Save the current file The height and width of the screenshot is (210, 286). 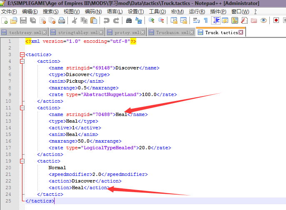click(x=23, y=20)
